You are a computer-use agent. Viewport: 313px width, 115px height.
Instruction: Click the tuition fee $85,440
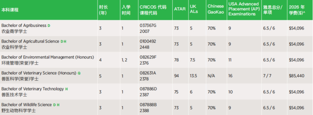(297, 76)
